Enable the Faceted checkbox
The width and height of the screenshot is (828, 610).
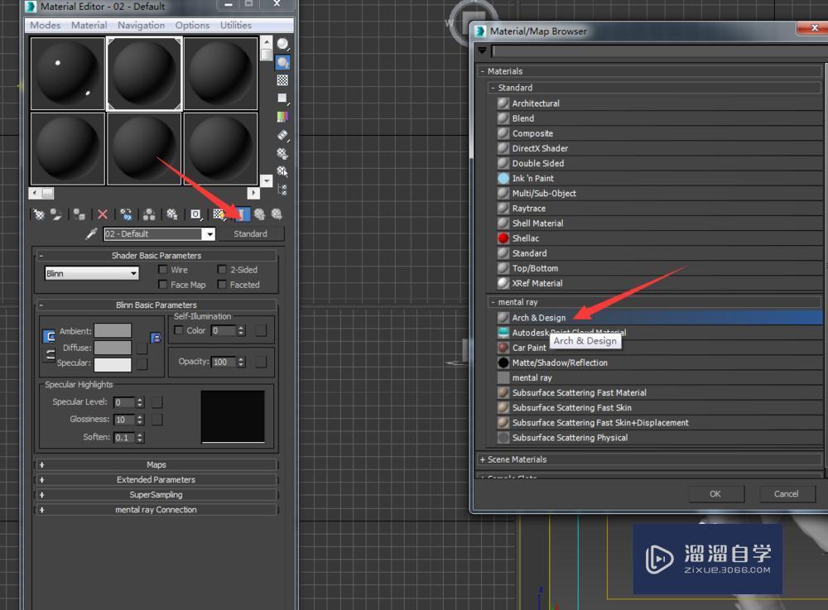click(x=222, y=285)
